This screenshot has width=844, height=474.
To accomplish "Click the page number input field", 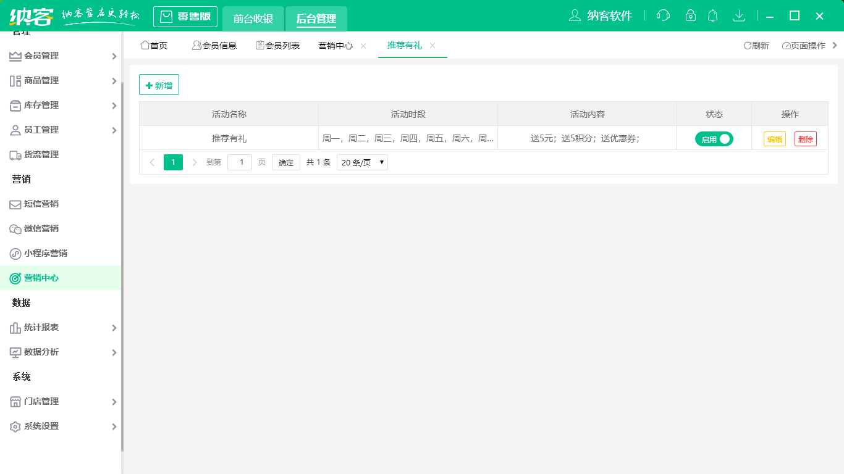I will (240, 162).
